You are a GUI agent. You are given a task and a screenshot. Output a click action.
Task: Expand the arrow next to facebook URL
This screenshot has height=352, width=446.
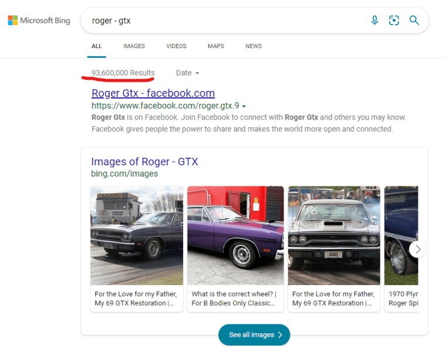point(244,106)
